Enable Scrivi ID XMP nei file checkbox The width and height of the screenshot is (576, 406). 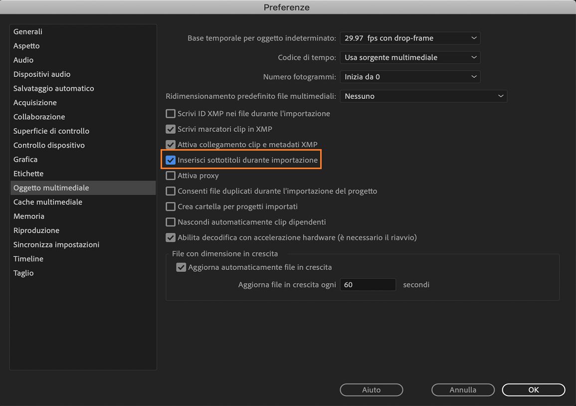(171, 114)
